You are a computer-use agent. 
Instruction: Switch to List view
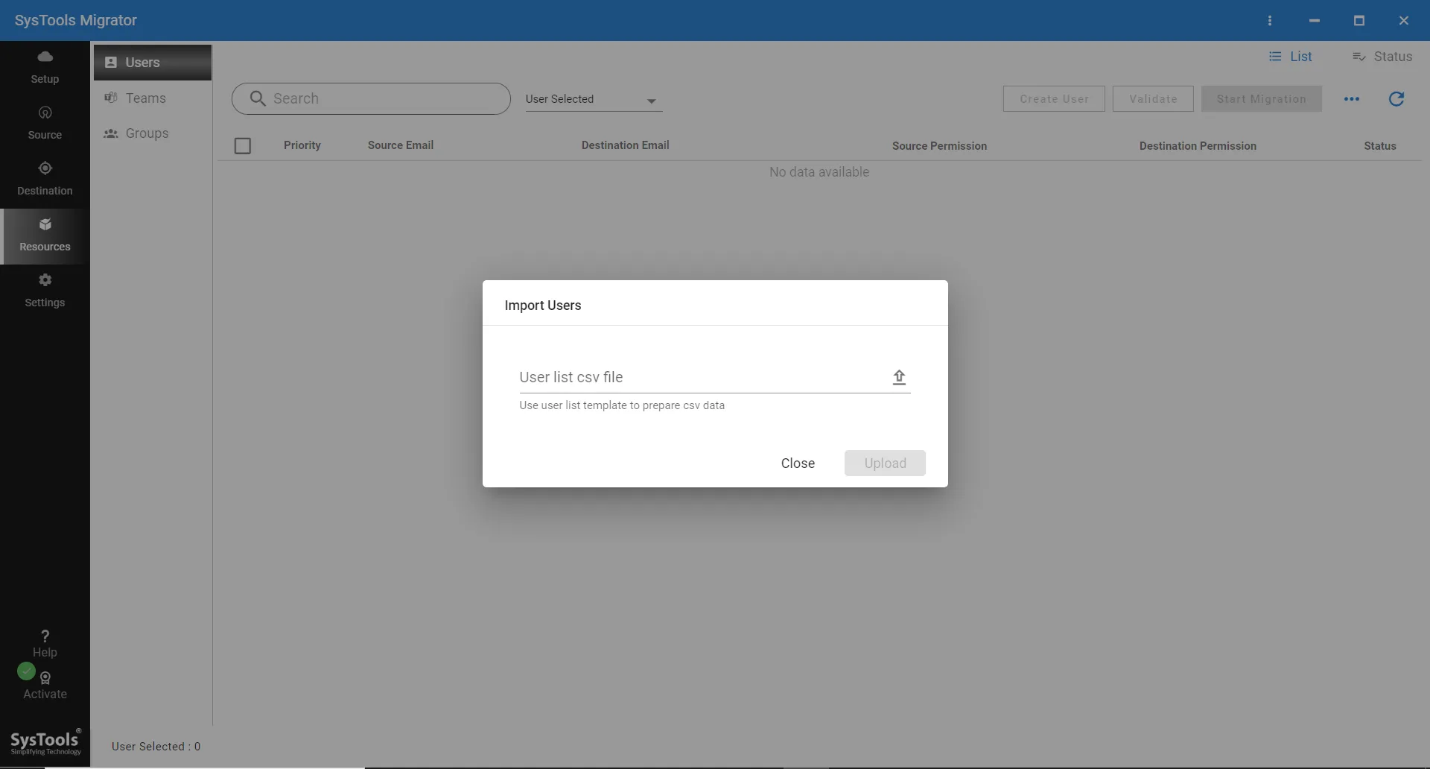(1291, 57)
